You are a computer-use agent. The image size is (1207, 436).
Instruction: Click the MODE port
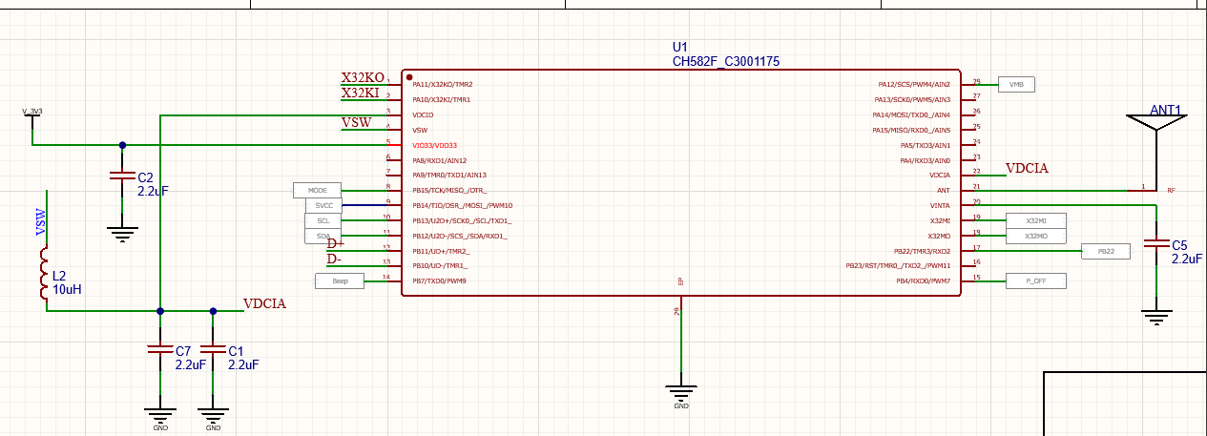tap(317, 190)
